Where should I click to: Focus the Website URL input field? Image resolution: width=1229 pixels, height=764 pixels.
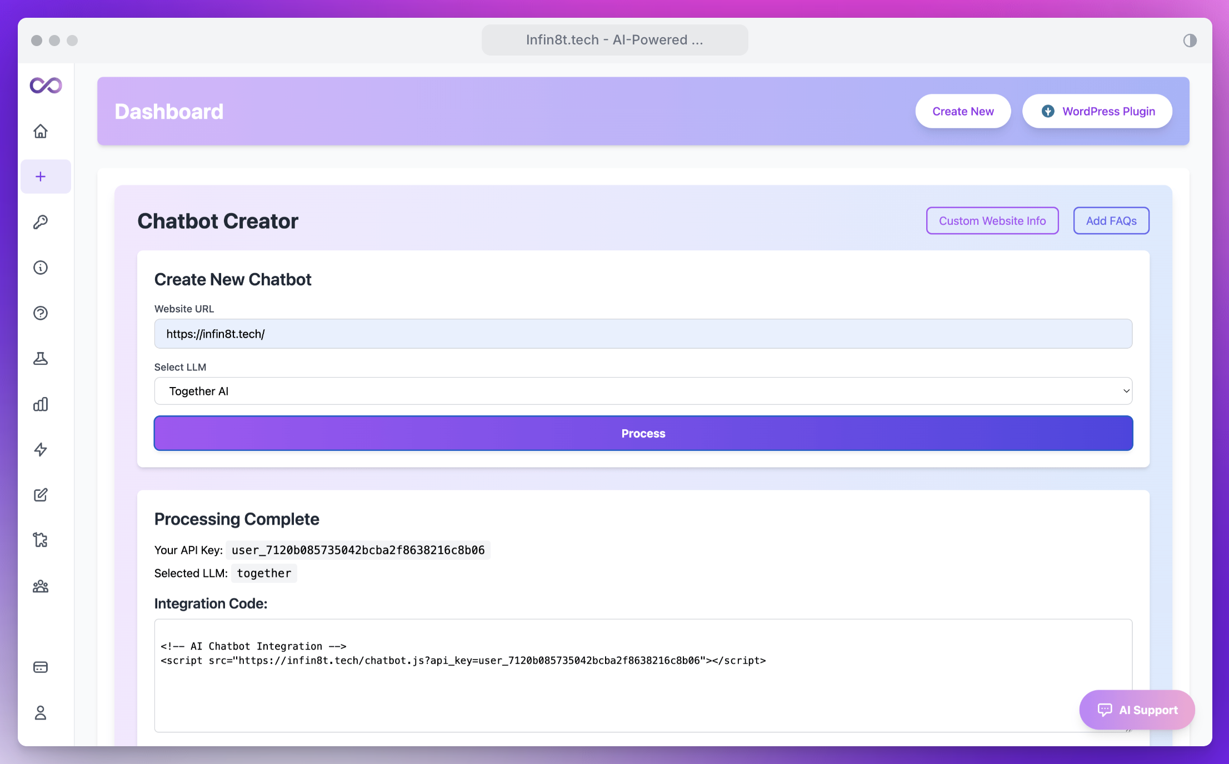point(643,334)
